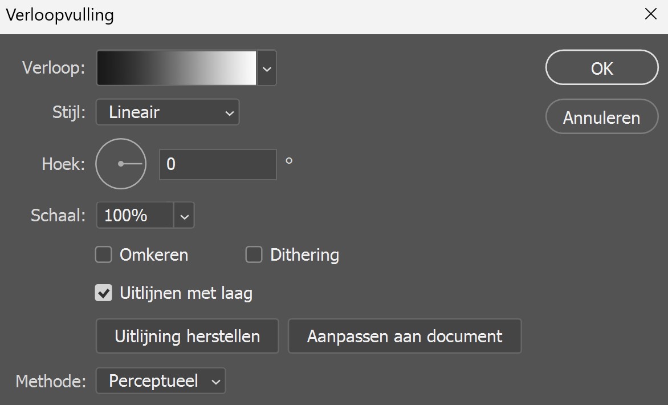
Task: Expand the Schaal dropdown arrow
Action: pyautogui.click(x=184, y=216)
